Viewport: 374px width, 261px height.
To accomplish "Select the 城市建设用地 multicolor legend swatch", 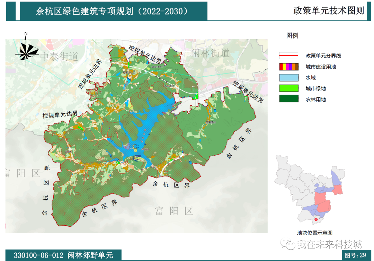I will coord(288,67).
